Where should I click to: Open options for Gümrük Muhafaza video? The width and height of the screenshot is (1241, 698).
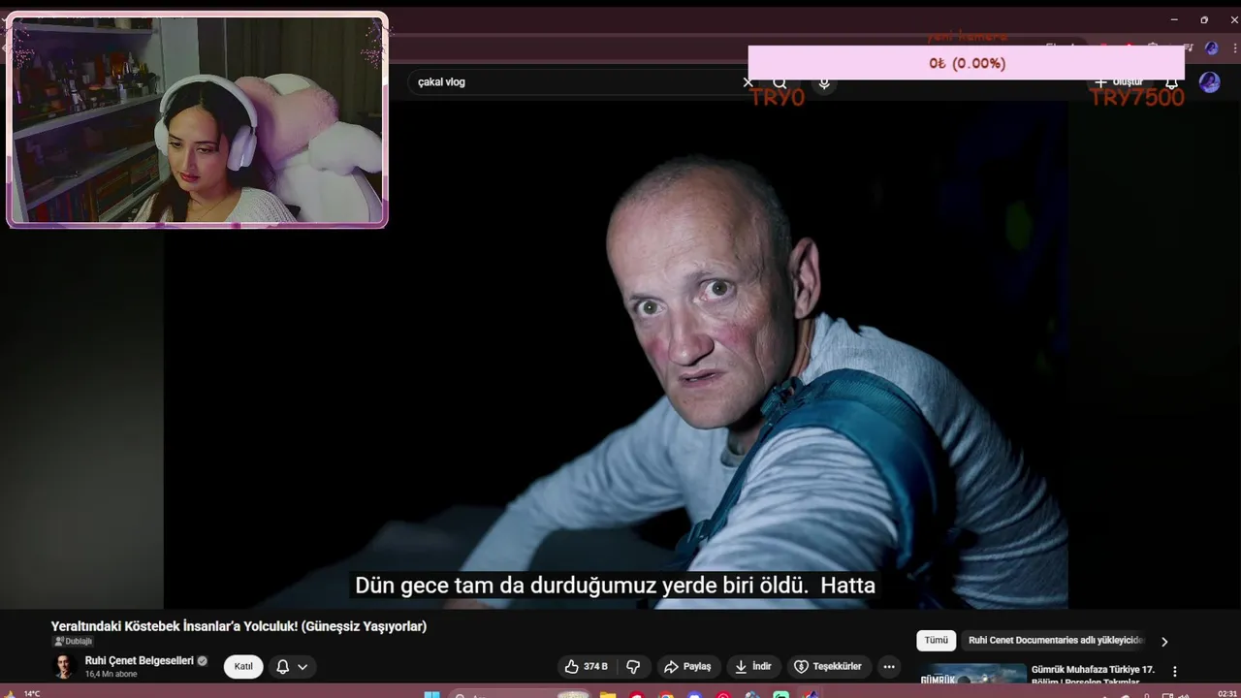[x=1175, y=671]
